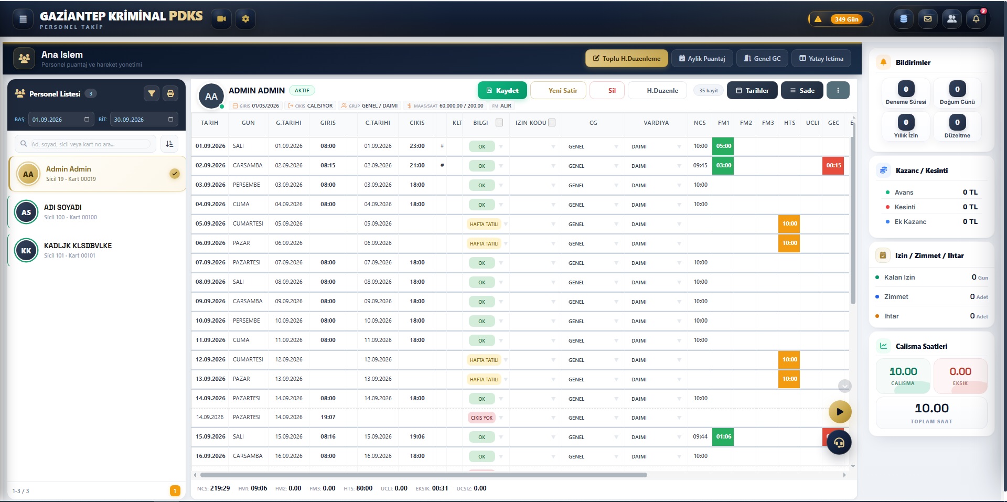Open the headset support button
The image size is (1007, 502).
[x=839, y=443]
